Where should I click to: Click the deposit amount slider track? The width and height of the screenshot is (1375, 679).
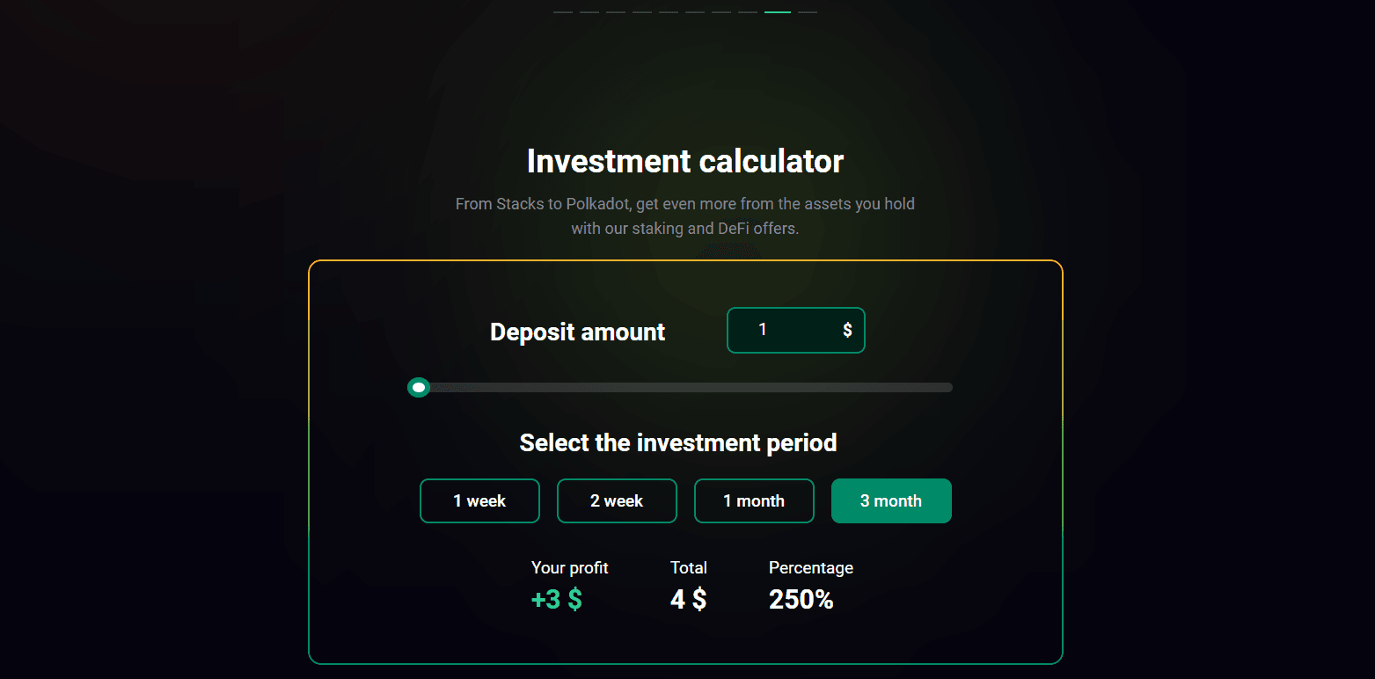pos(686,387)
